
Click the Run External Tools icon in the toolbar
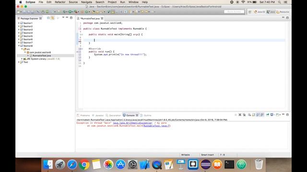(x=76, y=11)
